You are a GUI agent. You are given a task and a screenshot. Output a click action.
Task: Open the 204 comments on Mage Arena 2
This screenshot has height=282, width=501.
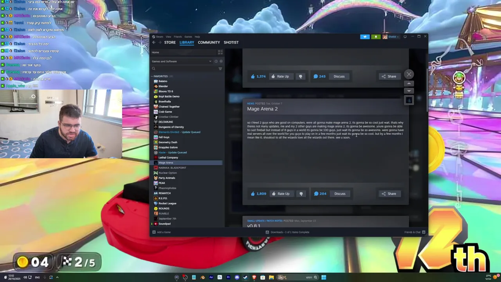320,193
